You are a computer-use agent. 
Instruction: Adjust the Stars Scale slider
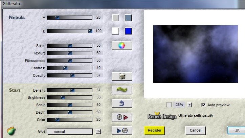point(69,105)
